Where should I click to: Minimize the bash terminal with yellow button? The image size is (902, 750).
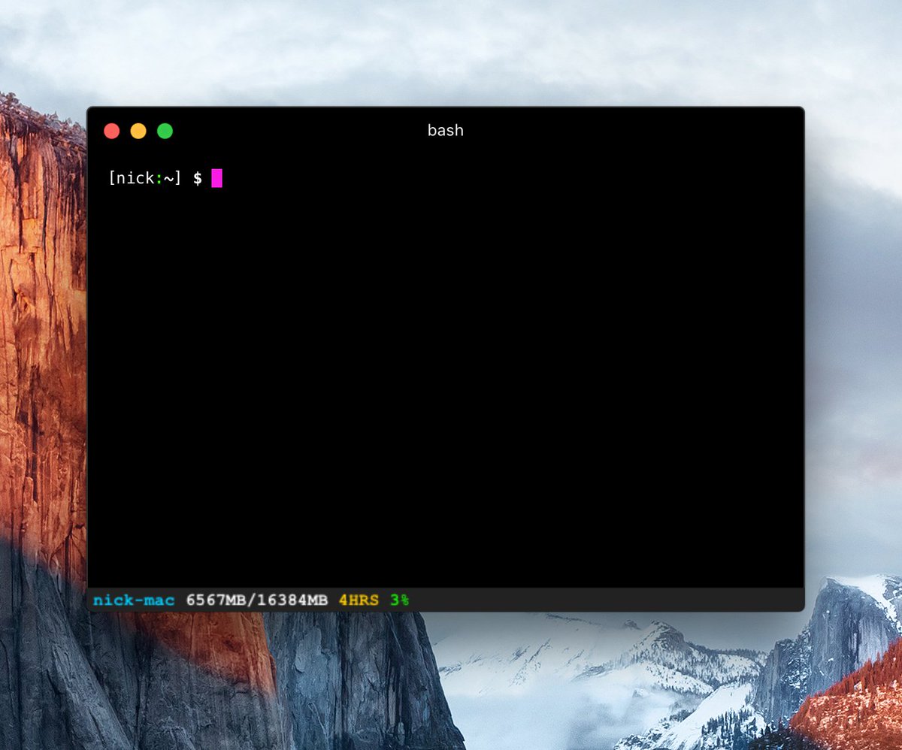coord(138,131)
